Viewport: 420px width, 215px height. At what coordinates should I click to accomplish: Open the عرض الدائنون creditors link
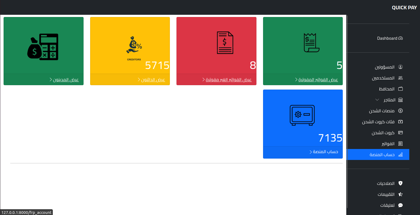tap(153, 80)
